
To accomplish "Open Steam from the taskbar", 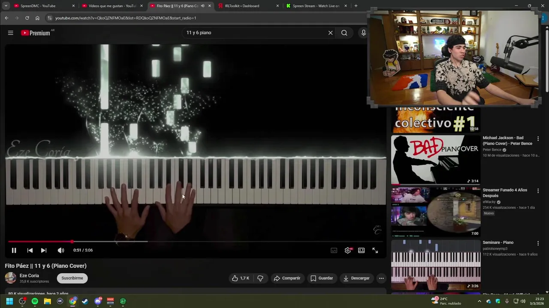I will pyautogui.click(x=85, y=301).
